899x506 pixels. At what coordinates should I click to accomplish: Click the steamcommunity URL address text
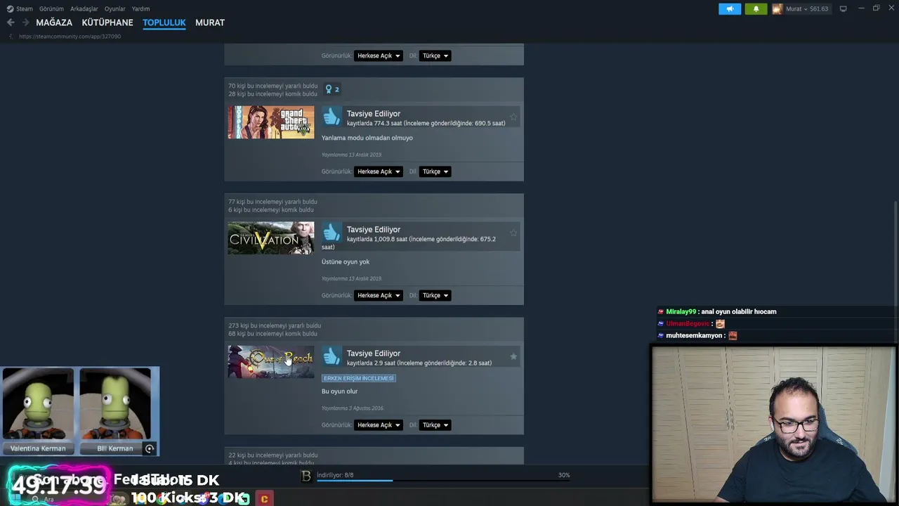pyautogui.click(x=70, y=37)
